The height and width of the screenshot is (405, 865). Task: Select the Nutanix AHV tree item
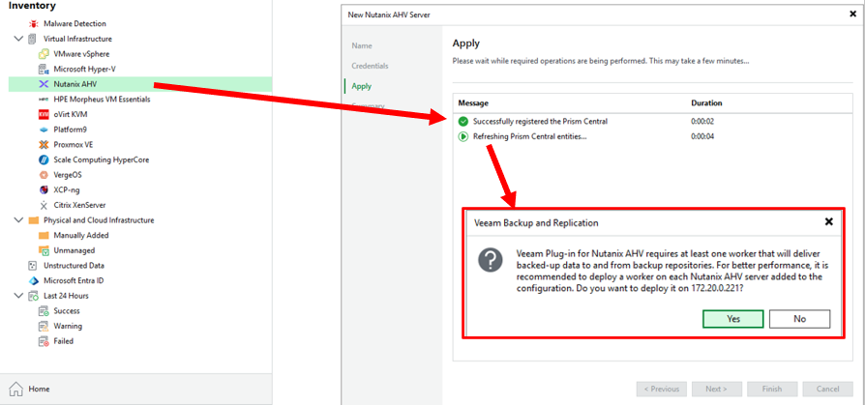(x=140, y=84)
